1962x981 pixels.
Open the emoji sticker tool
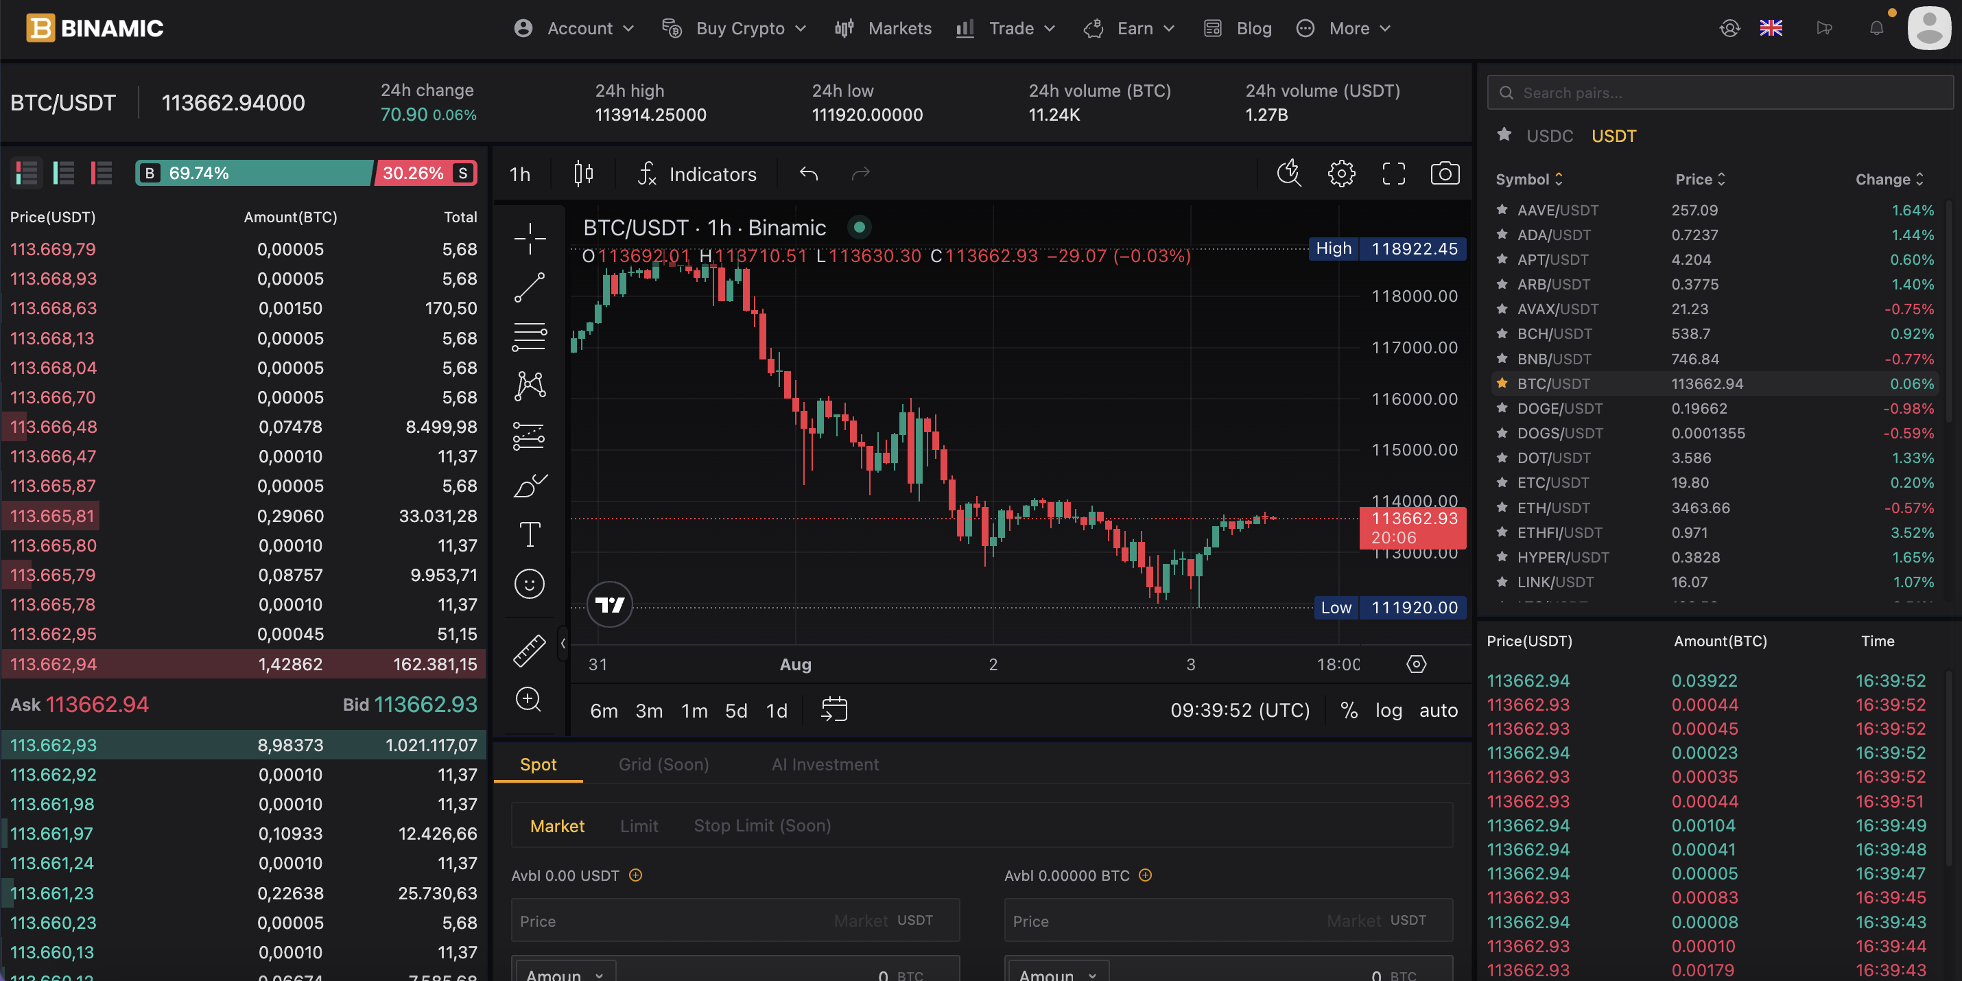coord(530,584)
